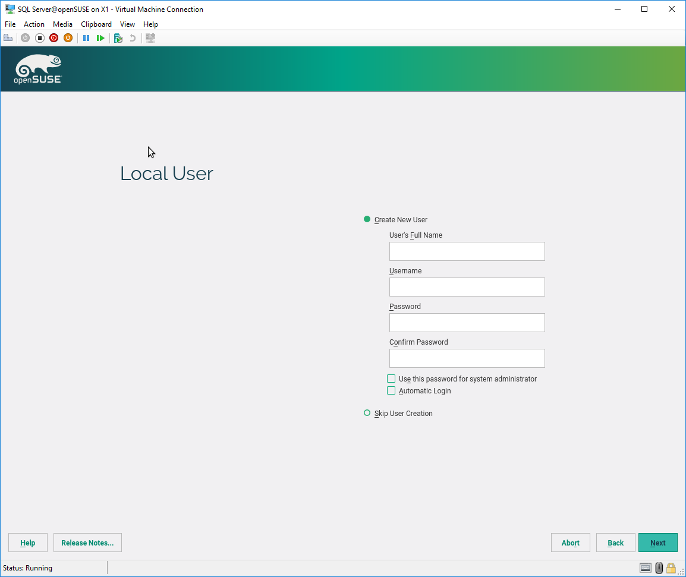Open the Media menu
The image size is (686, 577).
[62, 24]
